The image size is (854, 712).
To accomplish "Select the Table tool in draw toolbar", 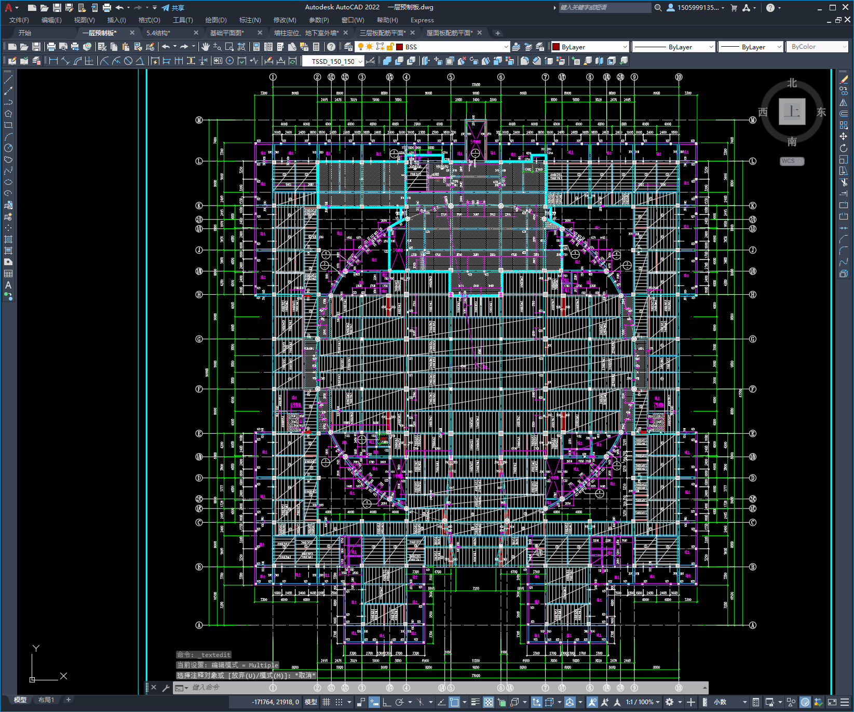I will [x=8, y=273].
